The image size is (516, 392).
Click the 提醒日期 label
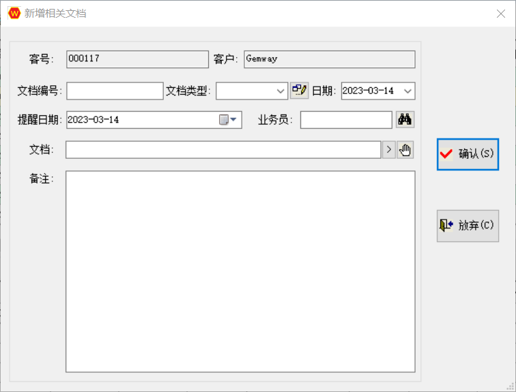coord(40,119)
